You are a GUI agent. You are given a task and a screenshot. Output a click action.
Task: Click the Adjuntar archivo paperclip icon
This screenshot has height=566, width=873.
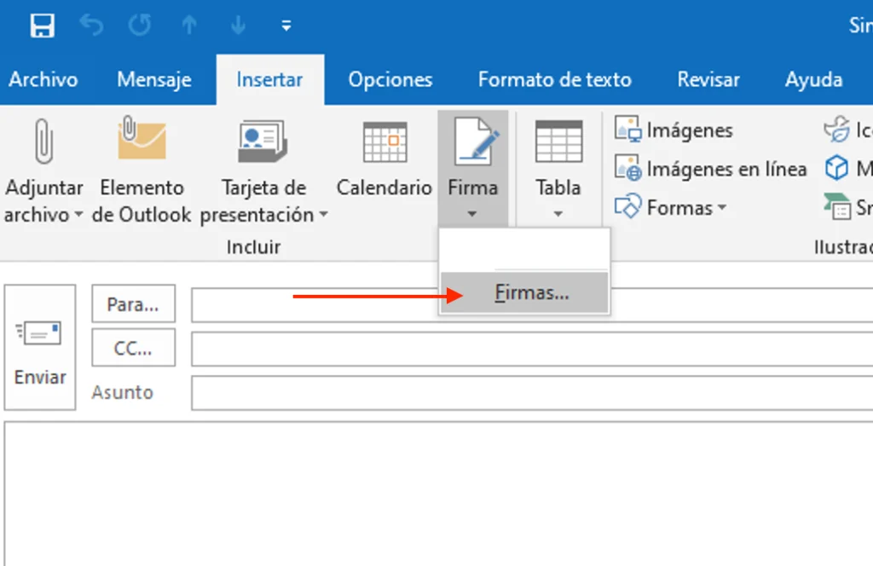click(43, 141)
